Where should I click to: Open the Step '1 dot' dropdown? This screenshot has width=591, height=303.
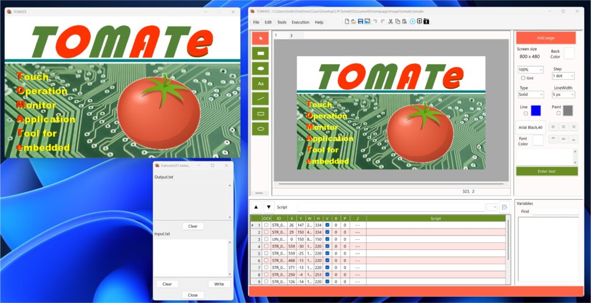[x=563, y=76]
